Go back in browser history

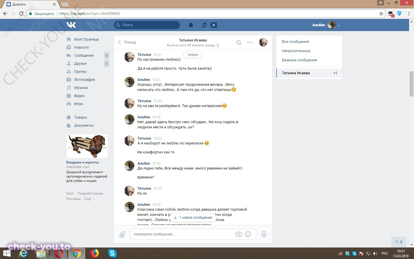[5, 14]
